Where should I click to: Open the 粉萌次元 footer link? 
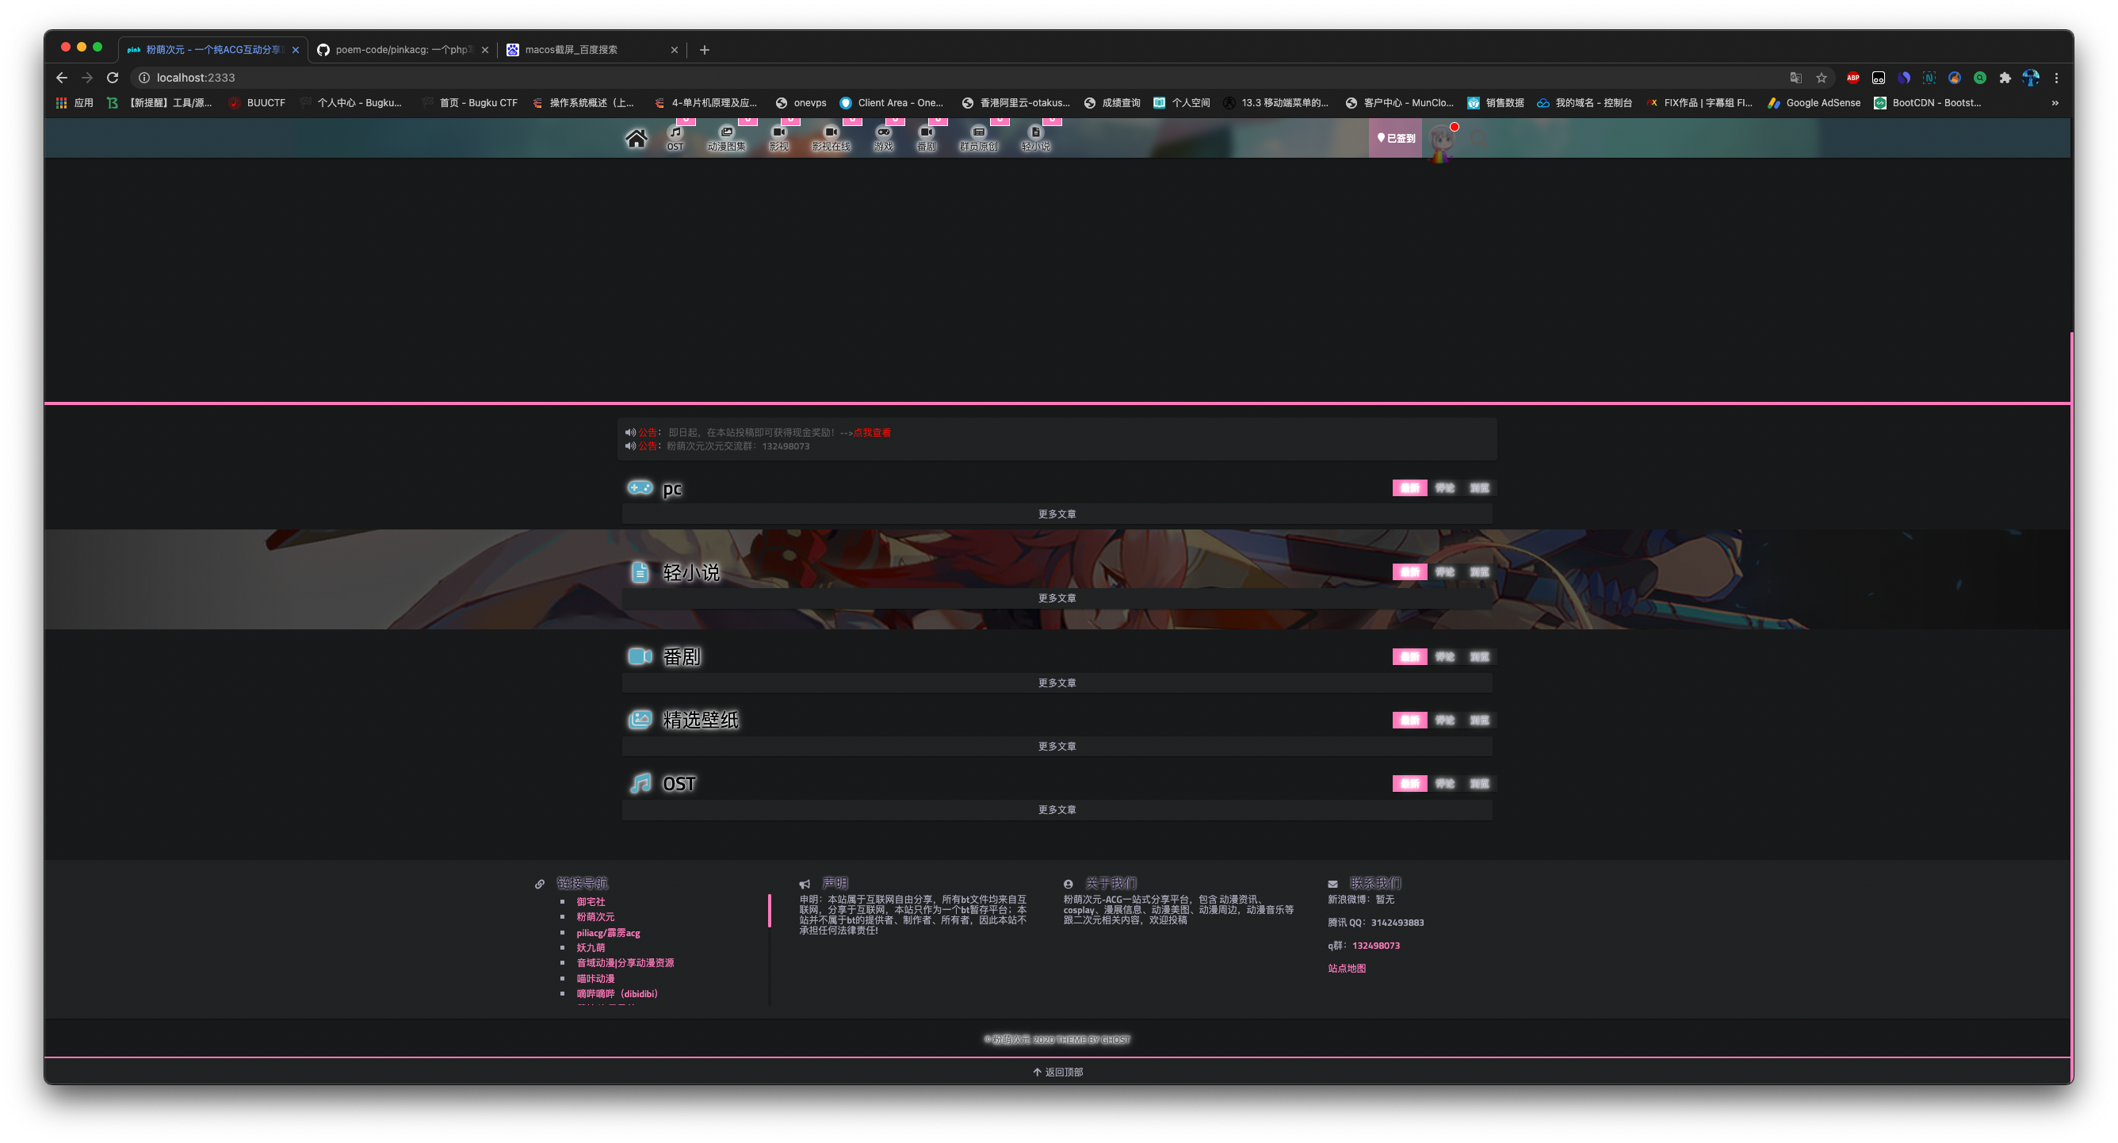tap(595, 917)
